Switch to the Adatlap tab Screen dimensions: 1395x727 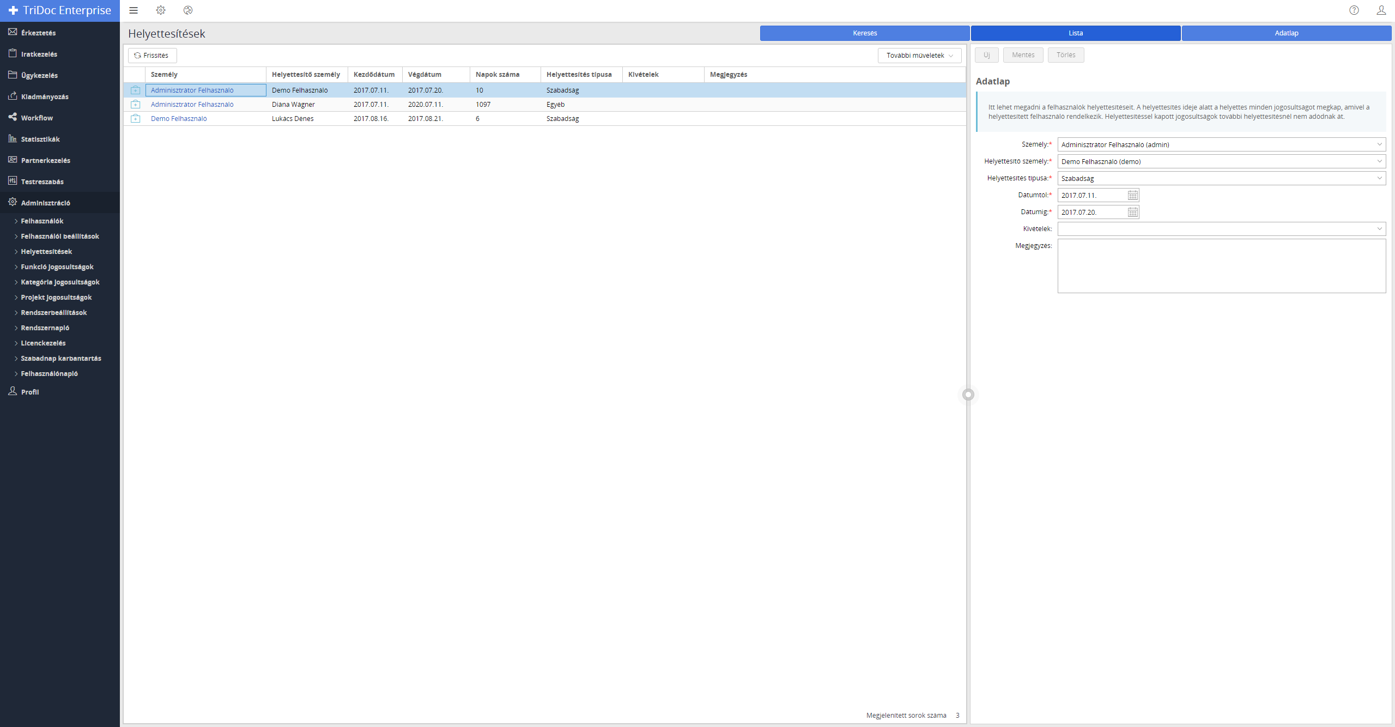pos(1286,33)
